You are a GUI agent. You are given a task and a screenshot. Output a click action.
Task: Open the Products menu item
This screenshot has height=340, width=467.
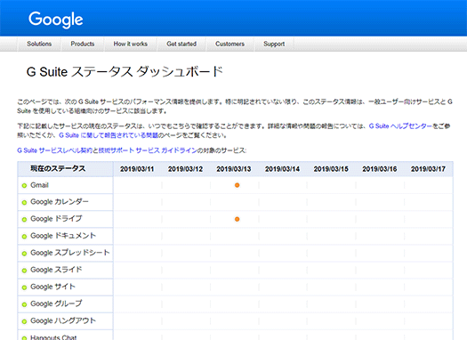[x=83, y=44]
